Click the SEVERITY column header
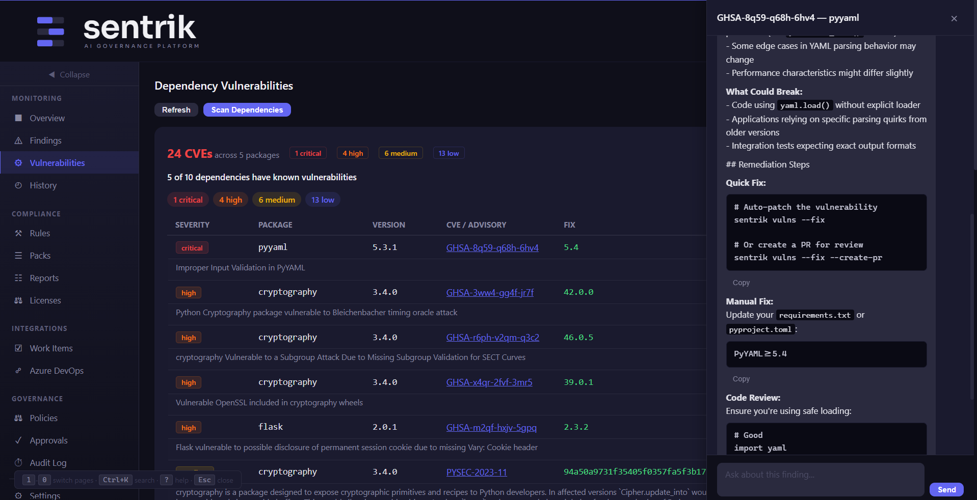The image size is (977, 500). click(x=192, y=225)
